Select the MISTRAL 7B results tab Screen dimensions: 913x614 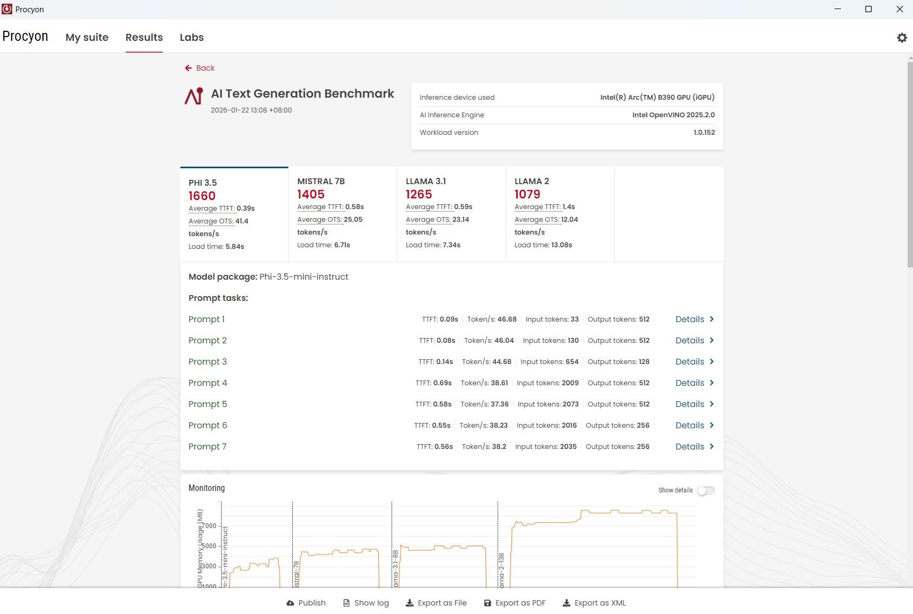pyautogui.click(x=342, y=213)
